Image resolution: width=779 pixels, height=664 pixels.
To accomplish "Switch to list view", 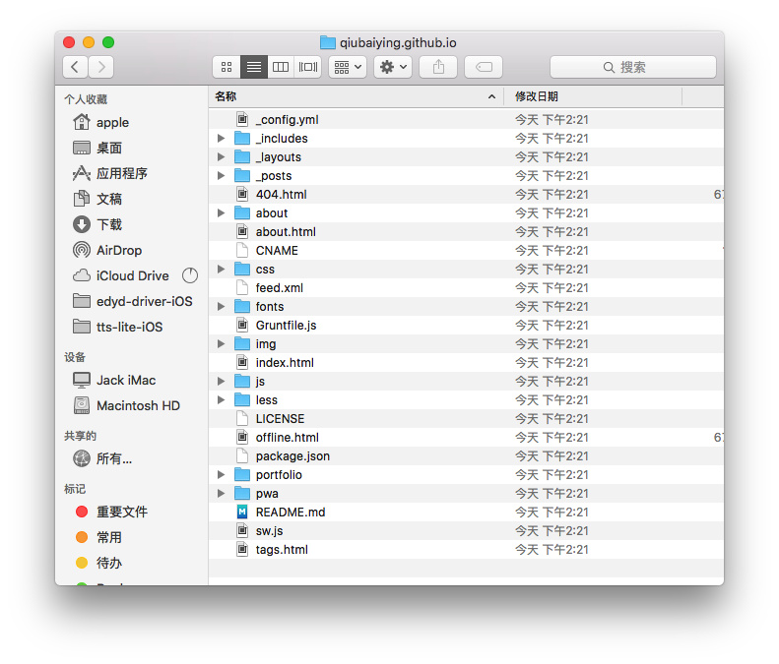I will tap(254, 67).
